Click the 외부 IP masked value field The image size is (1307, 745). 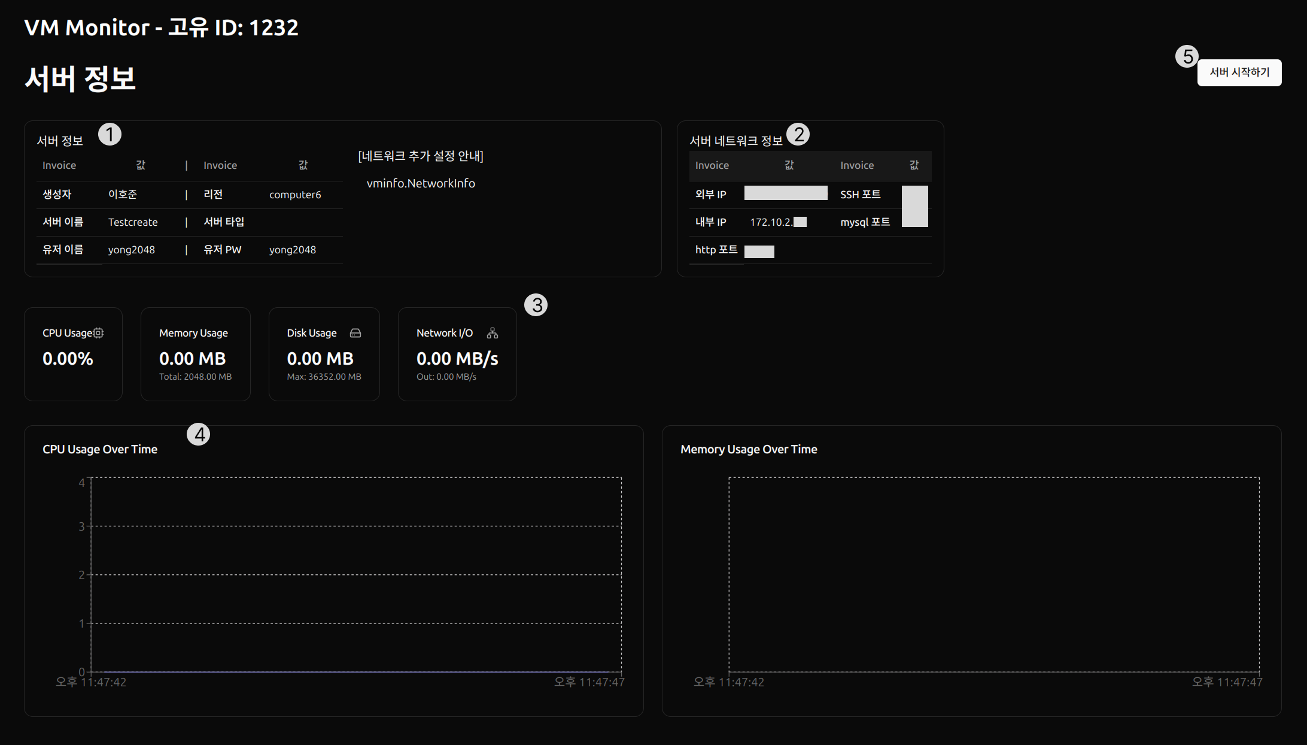(786, 193)
